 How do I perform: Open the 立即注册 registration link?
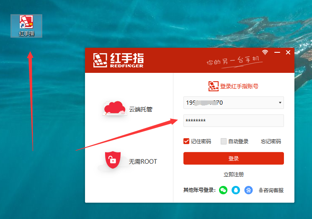tap(234, 174)
